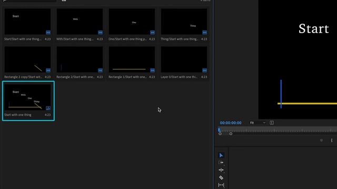Select the Razor tool
Viewport: 337px width, 189px height.
[221, 177]
